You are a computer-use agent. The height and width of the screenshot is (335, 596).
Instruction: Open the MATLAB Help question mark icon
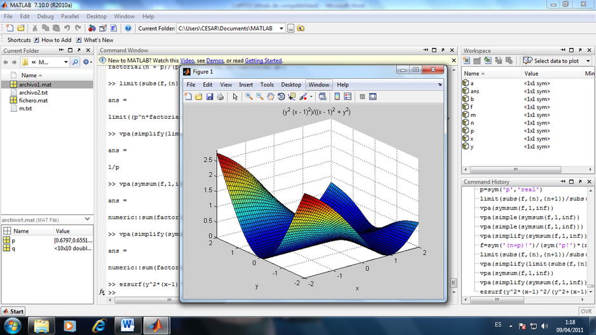tap(128, 28)
